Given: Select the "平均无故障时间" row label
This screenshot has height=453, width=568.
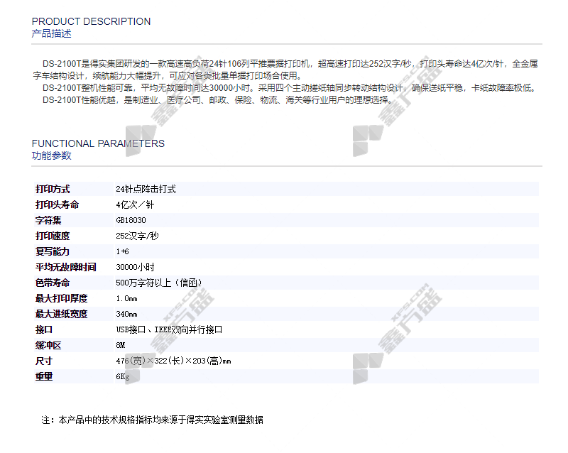Looking at the screenshot, I should pyautogui.click(x=65, y=267).
